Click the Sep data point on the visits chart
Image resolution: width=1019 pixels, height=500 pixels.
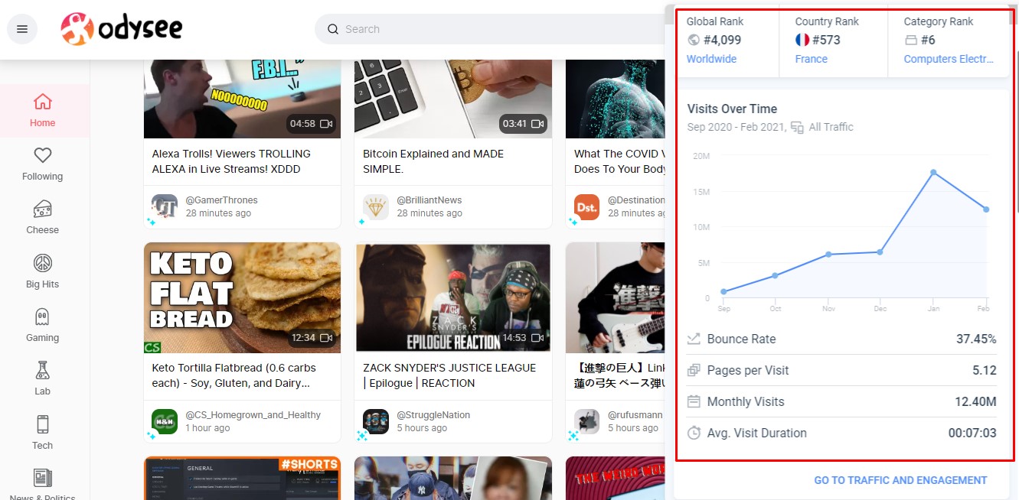coord(723,291)
